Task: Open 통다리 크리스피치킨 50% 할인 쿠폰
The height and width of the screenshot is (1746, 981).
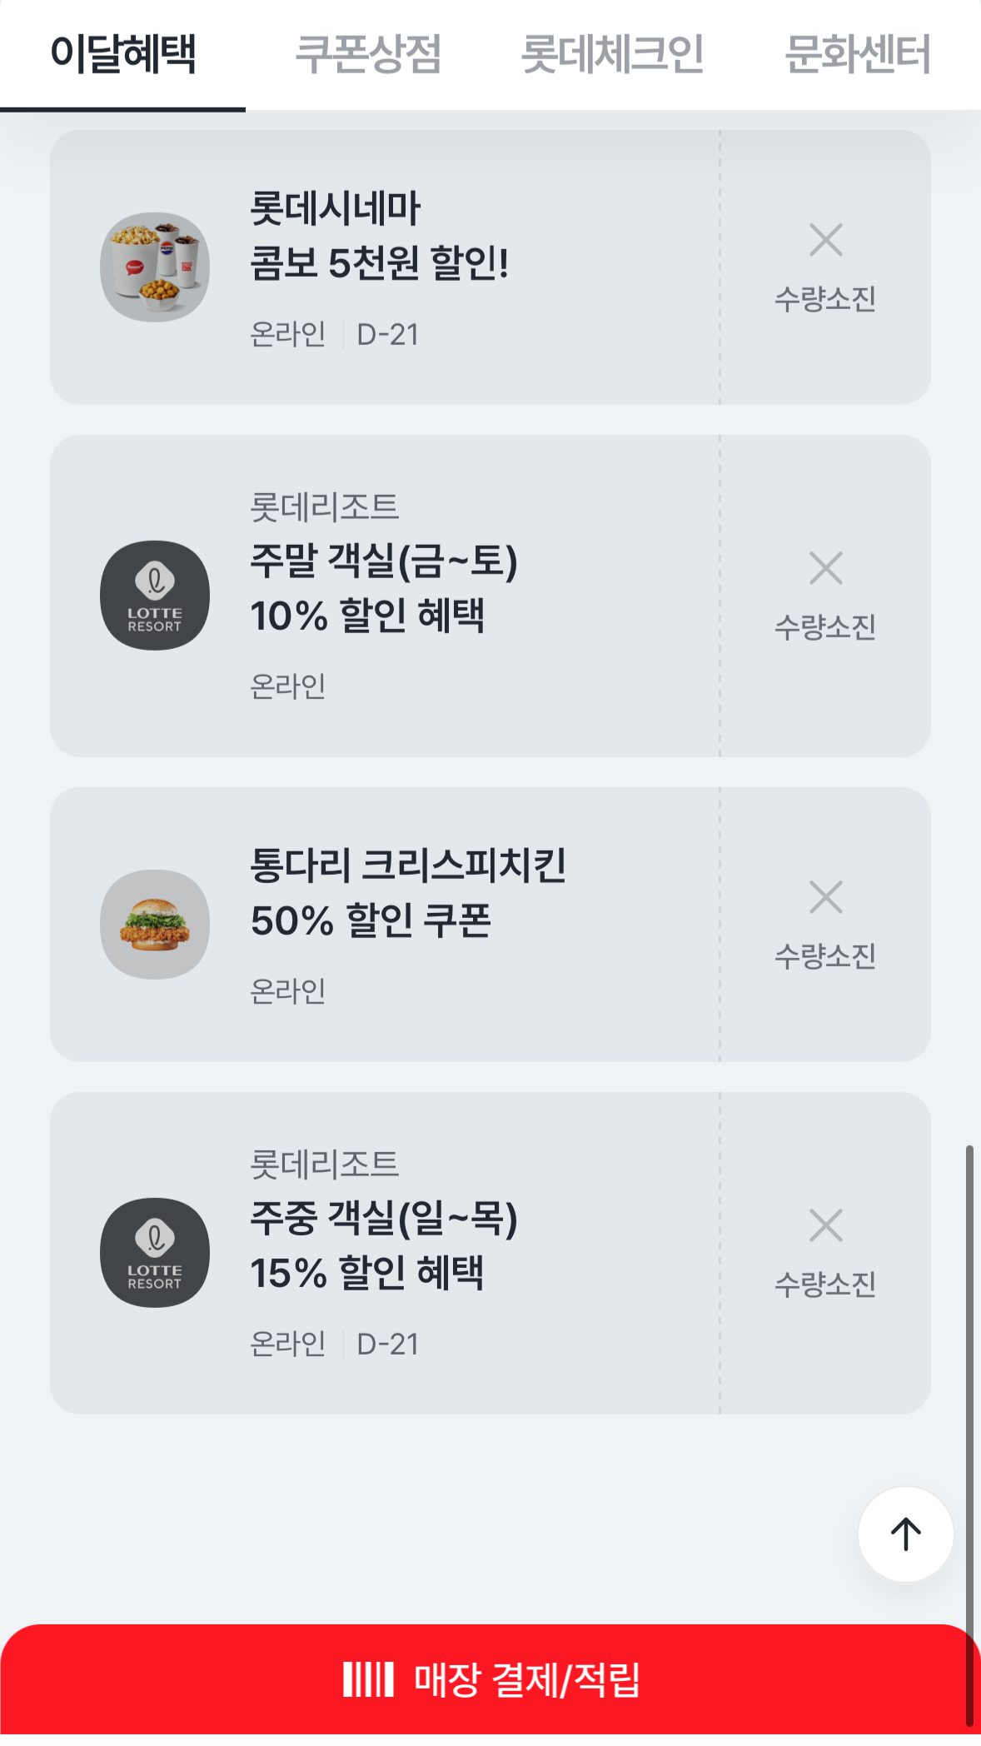Action: 408,893
